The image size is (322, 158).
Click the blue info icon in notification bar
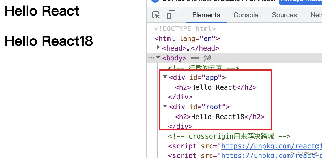click(155, 1)
